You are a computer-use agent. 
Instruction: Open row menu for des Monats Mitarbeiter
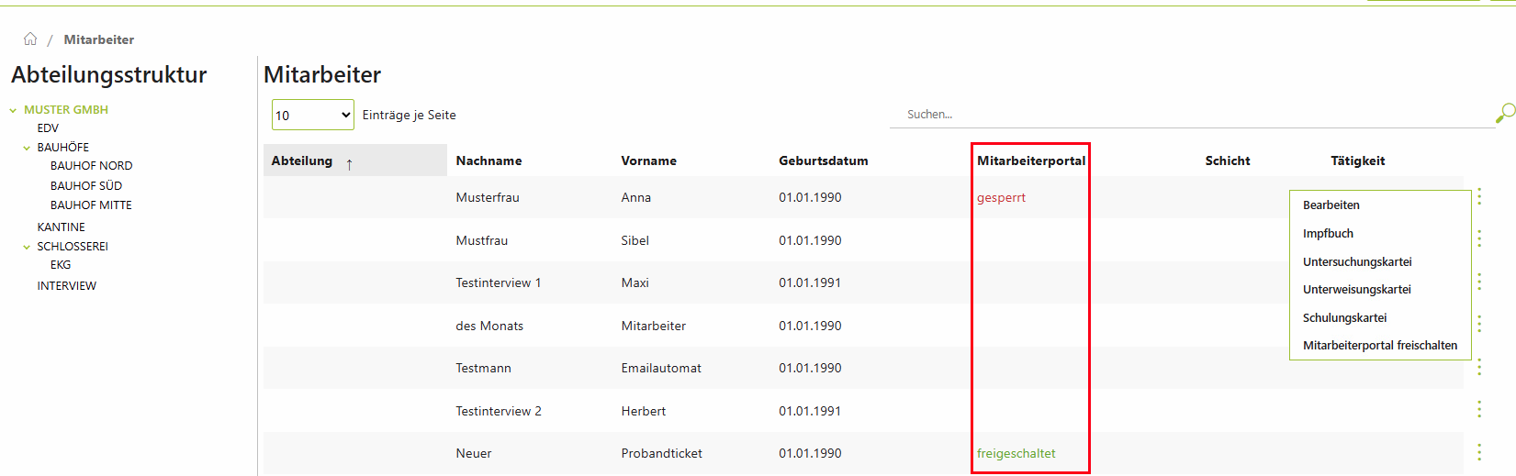(x=1479, y=324)
